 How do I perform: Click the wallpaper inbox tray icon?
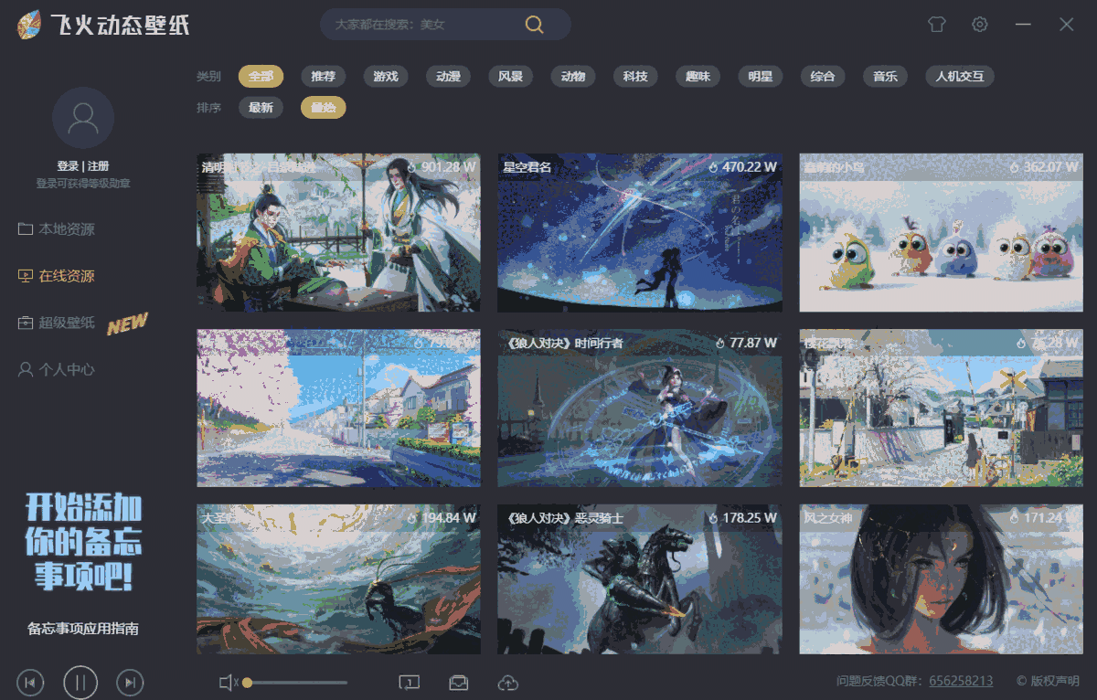point(459,682)
